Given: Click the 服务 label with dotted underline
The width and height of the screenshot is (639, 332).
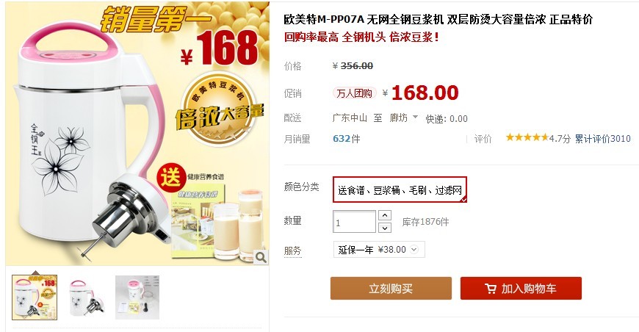Looking at the screenshot, I should point(292,251).
